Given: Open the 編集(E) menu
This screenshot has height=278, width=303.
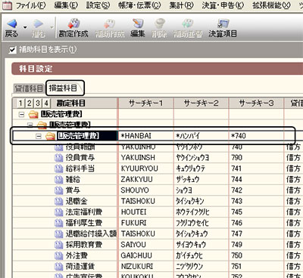Looking at the screenshot, I should (66, 5).
